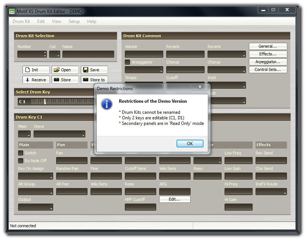Click the Open button
The image size is (308, 242).
point(65,70)
